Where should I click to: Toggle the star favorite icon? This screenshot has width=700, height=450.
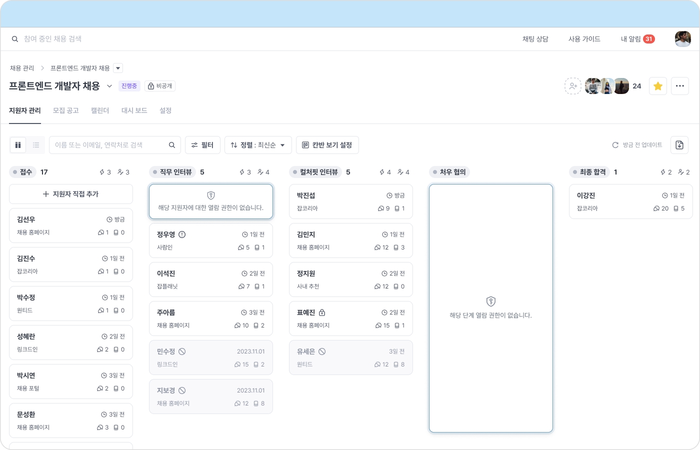coord(658,86)
